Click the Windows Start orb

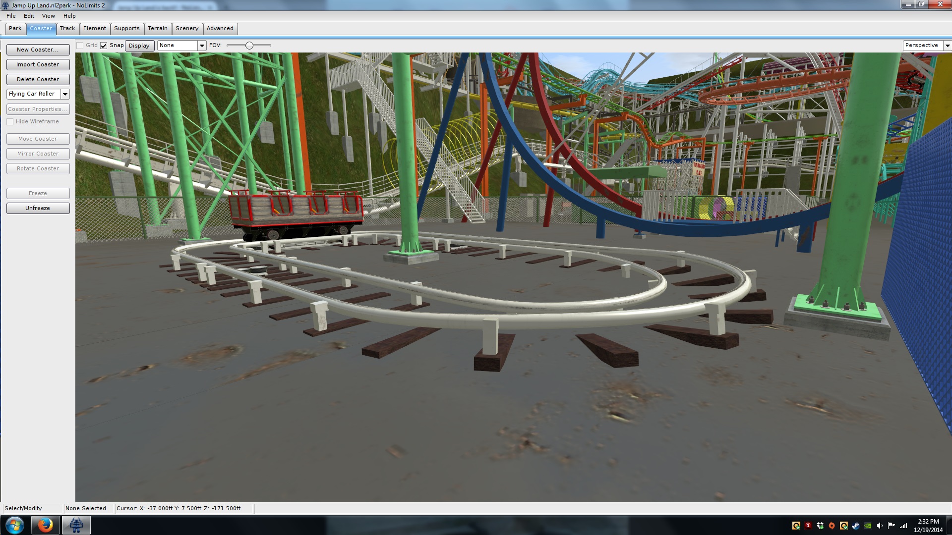(x=14, y=525)
